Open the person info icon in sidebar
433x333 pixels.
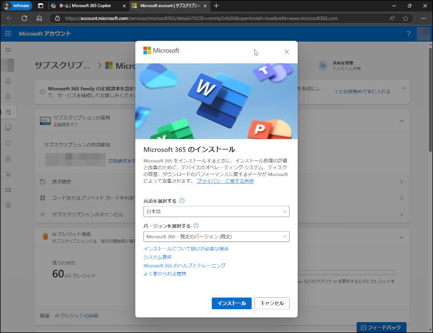coord(8,96)
